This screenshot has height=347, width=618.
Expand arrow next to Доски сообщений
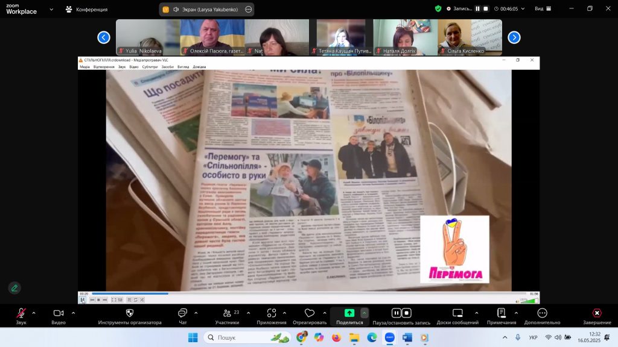coord(477,313)
